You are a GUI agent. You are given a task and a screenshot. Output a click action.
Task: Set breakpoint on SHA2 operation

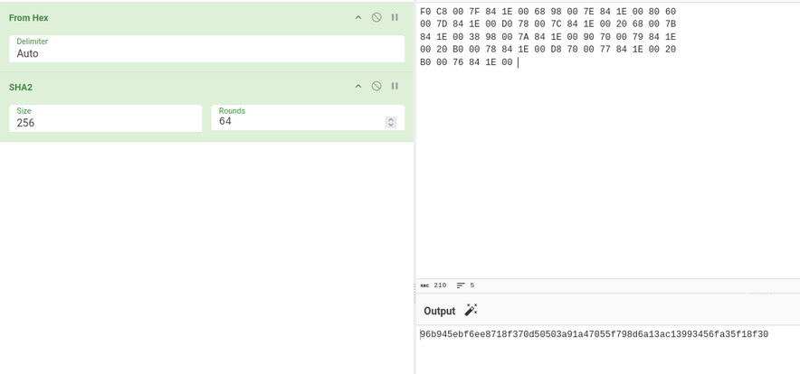click(395, 86)
